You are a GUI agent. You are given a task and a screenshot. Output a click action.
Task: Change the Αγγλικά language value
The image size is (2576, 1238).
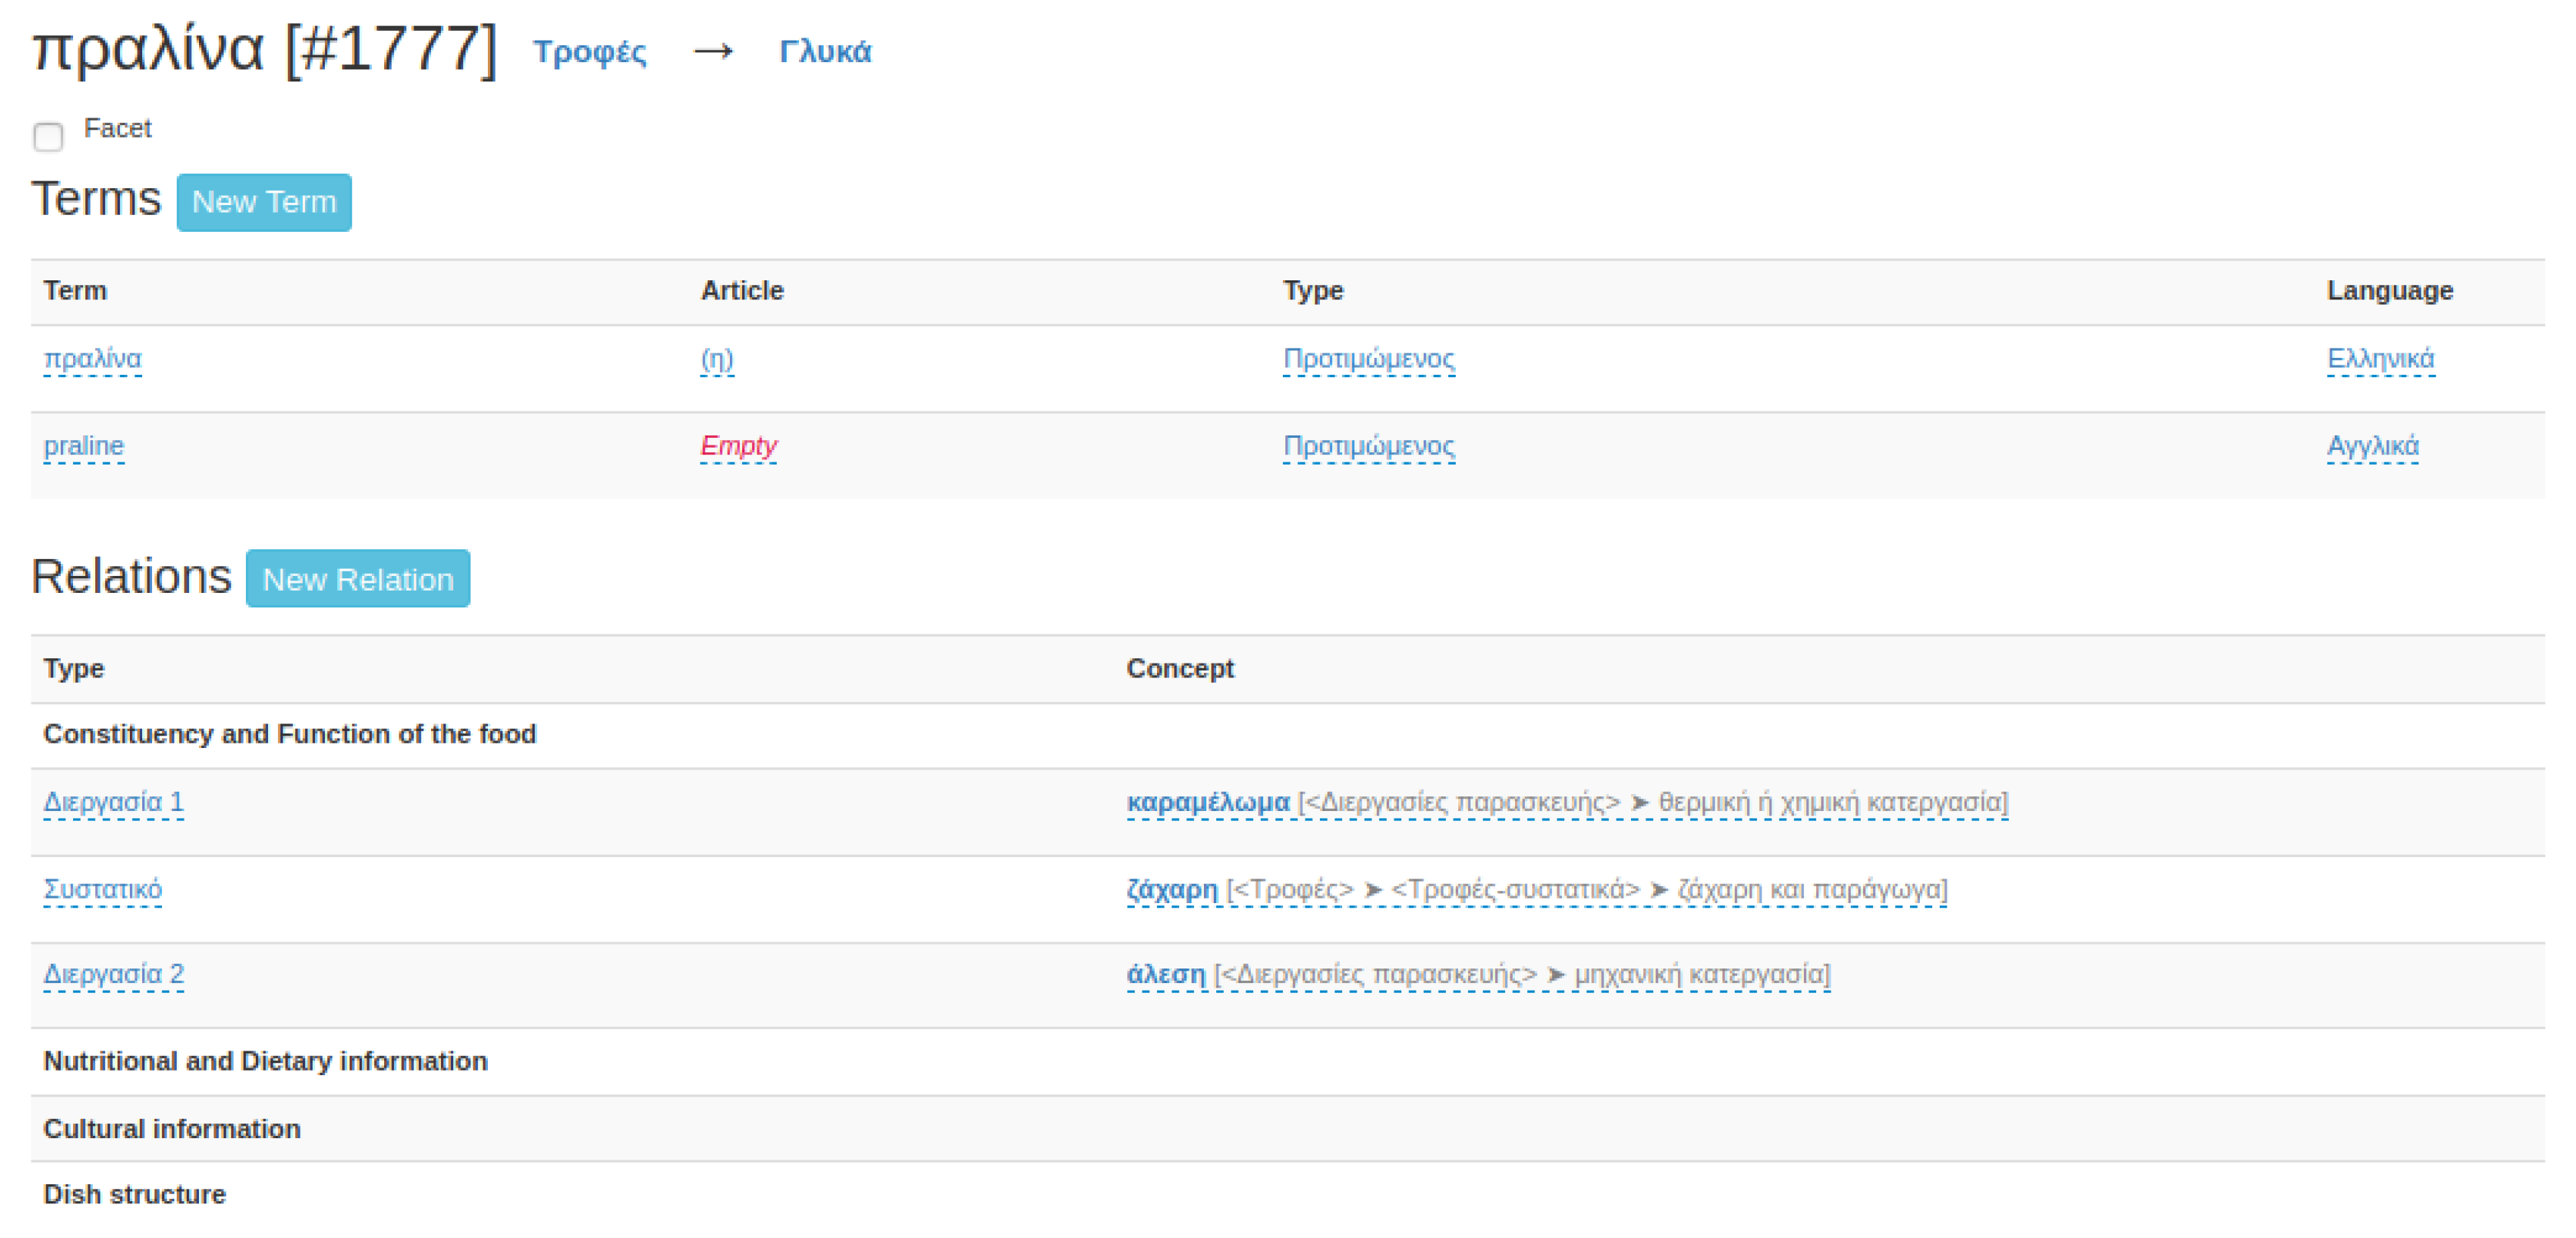tap(2372, 446)
